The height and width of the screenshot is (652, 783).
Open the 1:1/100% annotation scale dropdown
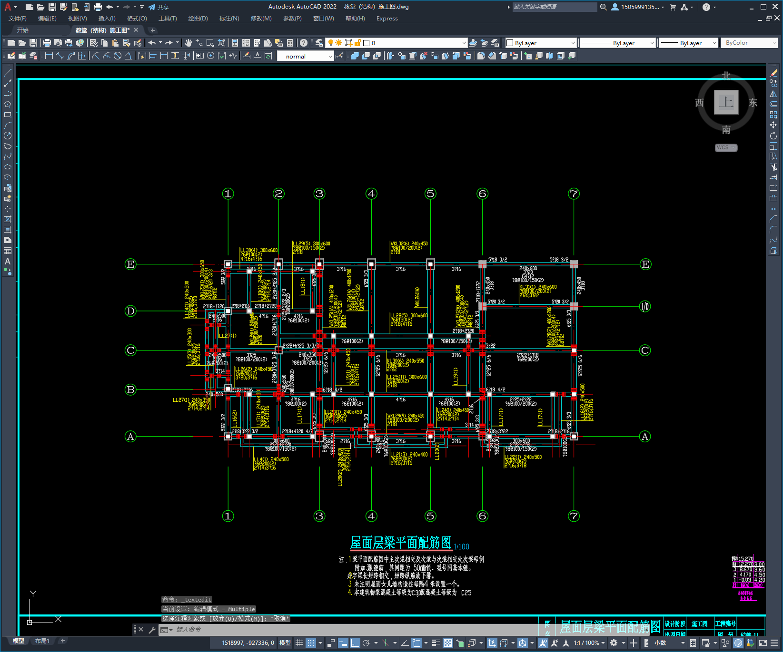click(589, 643)
